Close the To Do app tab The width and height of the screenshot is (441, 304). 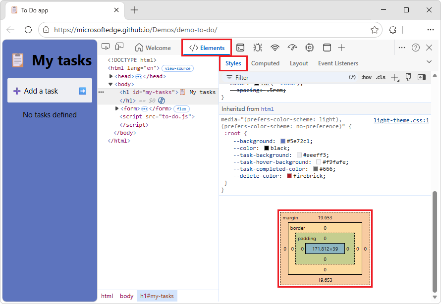tap(116, 10)
